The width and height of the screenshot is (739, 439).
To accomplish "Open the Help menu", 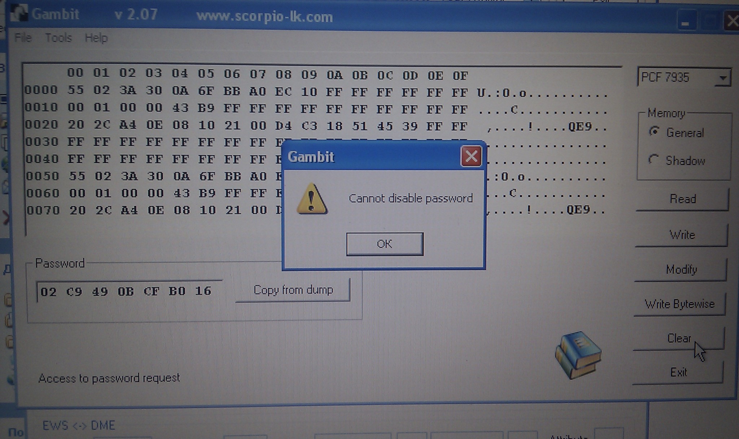I will point(96,38).
